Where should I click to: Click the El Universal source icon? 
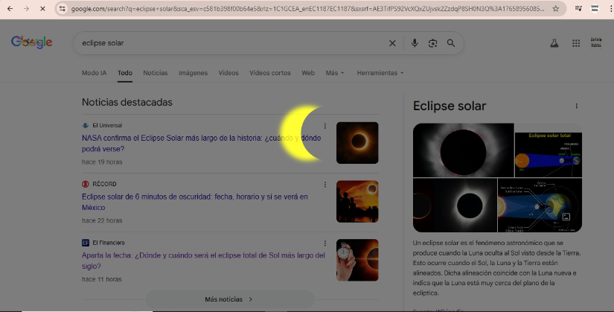86,125
